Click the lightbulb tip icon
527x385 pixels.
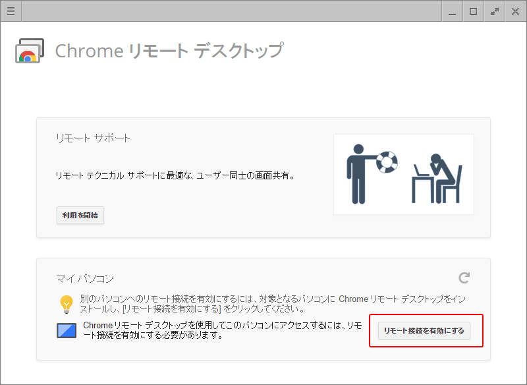(x=67, y=304)
